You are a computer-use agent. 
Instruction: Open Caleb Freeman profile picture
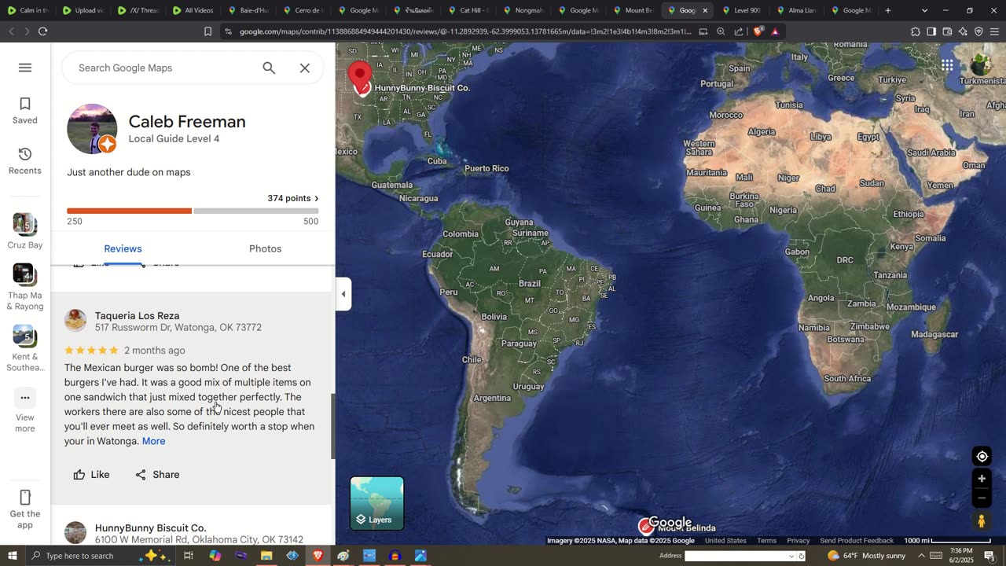coord(92,129)
